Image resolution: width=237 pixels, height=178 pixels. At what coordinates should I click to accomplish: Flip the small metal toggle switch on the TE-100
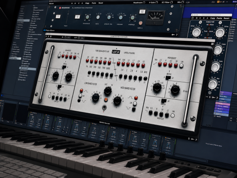104,108
